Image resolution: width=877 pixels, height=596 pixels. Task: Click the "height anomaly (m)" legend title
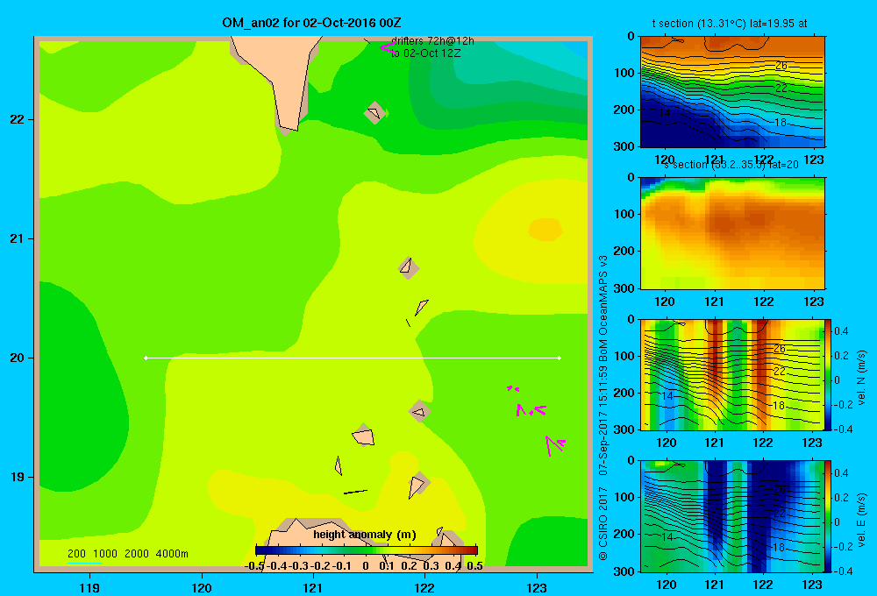[365, 535]
